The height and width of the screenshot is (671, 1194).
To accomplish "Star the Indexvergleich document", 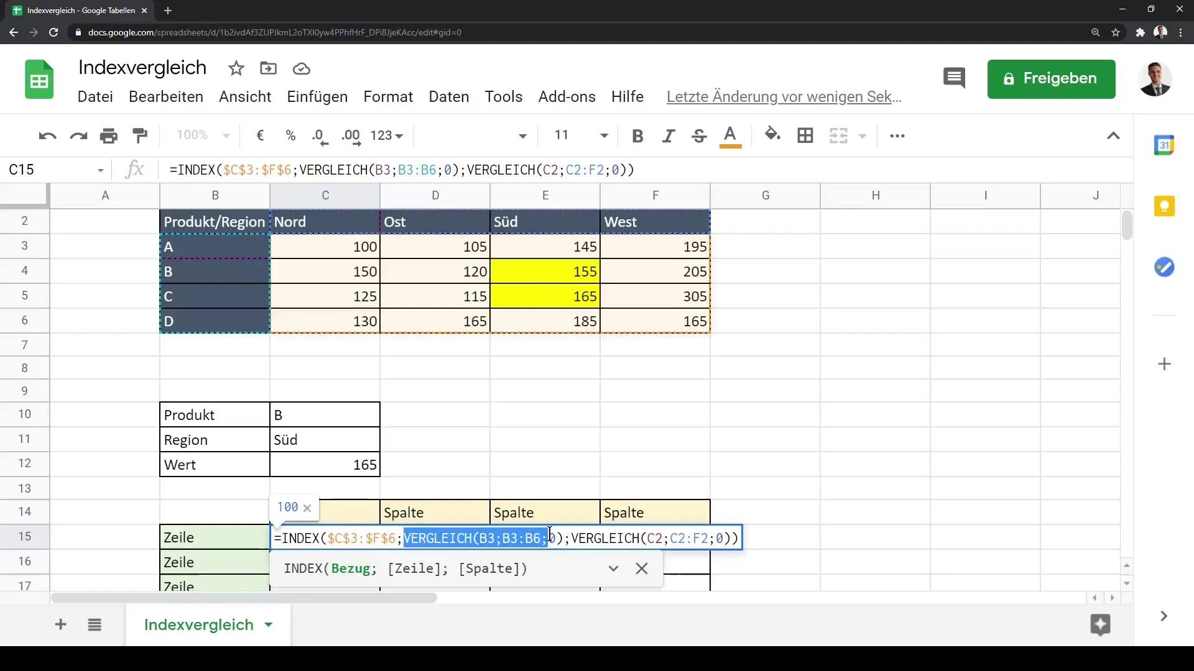I will pyautogui.click(x=236, y=68).
